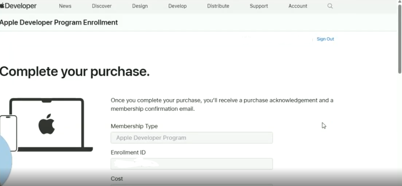Click the Apple Developer logo
The width and height of the screenshot is (402, 186).
tap(18, 6)
